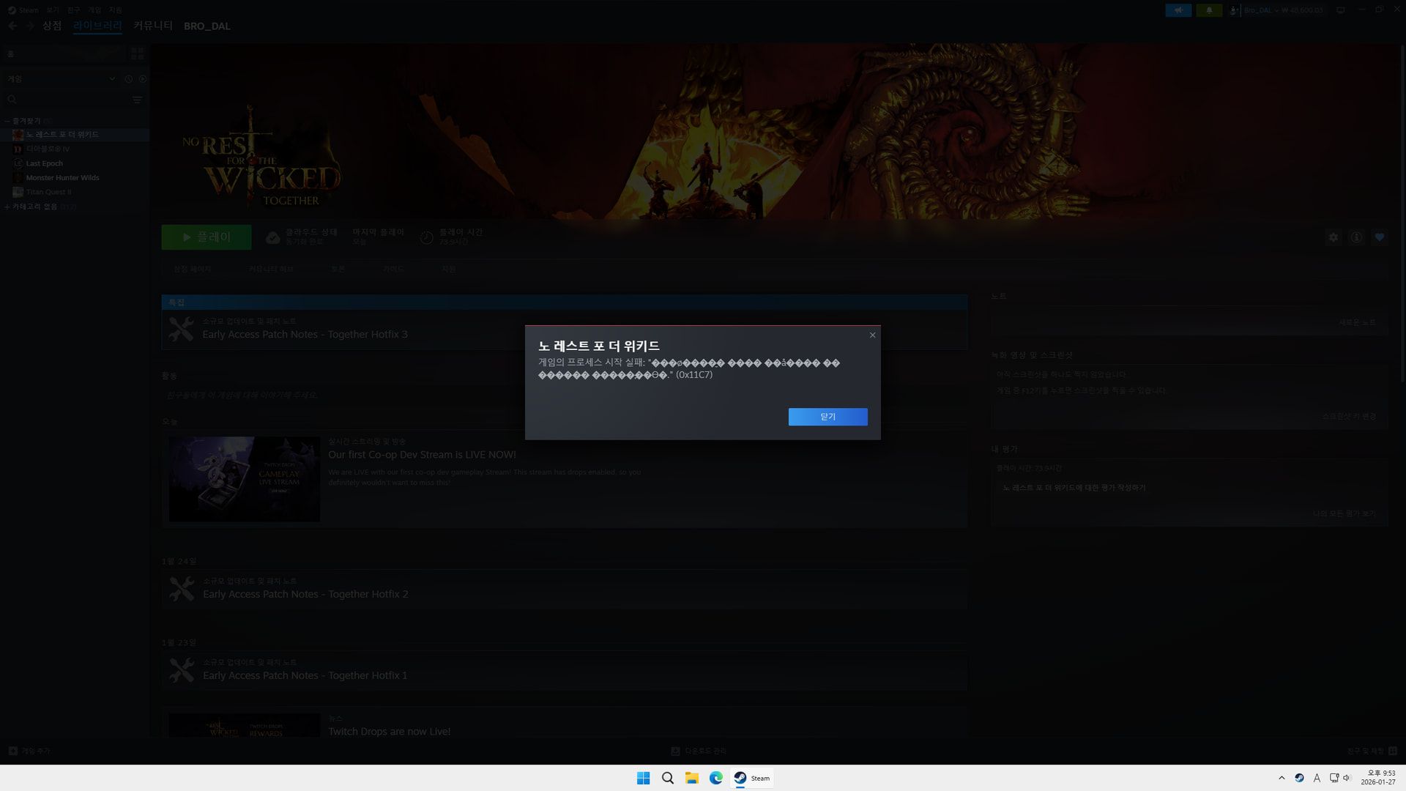Open the 토론 link
The height and width of the screenshot is (791, 1406).
[338, 270]
